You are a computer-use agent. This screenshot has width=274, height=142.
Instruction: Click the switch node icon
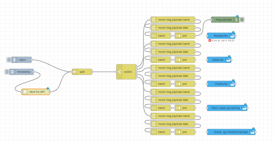coord(119,72)
